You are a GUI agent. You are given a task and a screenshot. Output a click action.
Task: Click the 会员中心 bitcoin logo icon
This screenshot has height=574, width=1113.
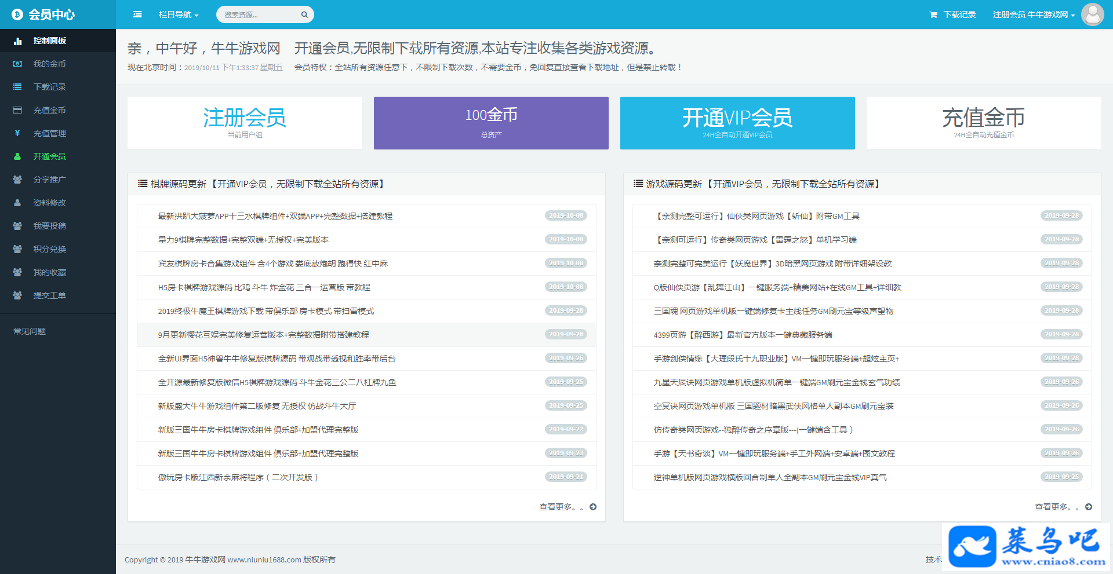(17, 14)
